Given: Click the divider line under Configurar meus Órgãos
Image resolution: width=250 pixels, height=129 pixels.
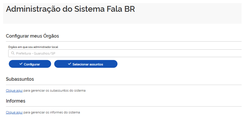Looking at the screenshot, I should (123, 42).
